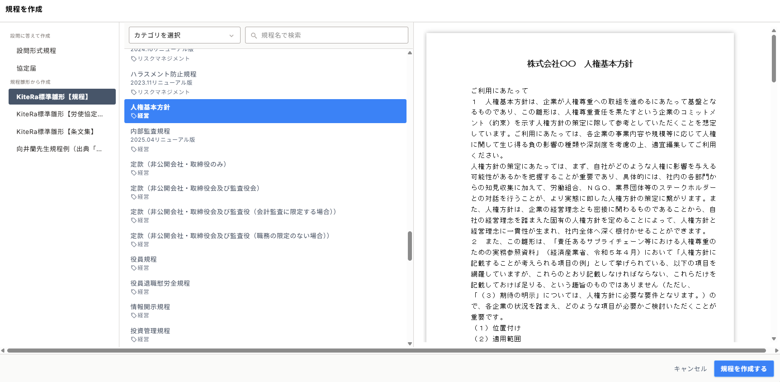Open the カテゴリを選択 dropdown
Viewport: 780px width, 382px height.
point(184,35)
